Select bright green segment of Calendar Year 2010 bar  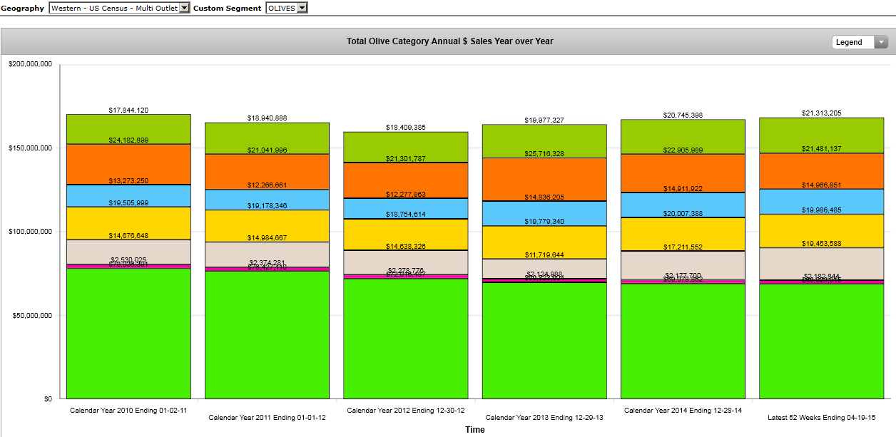tap(128, 334)
